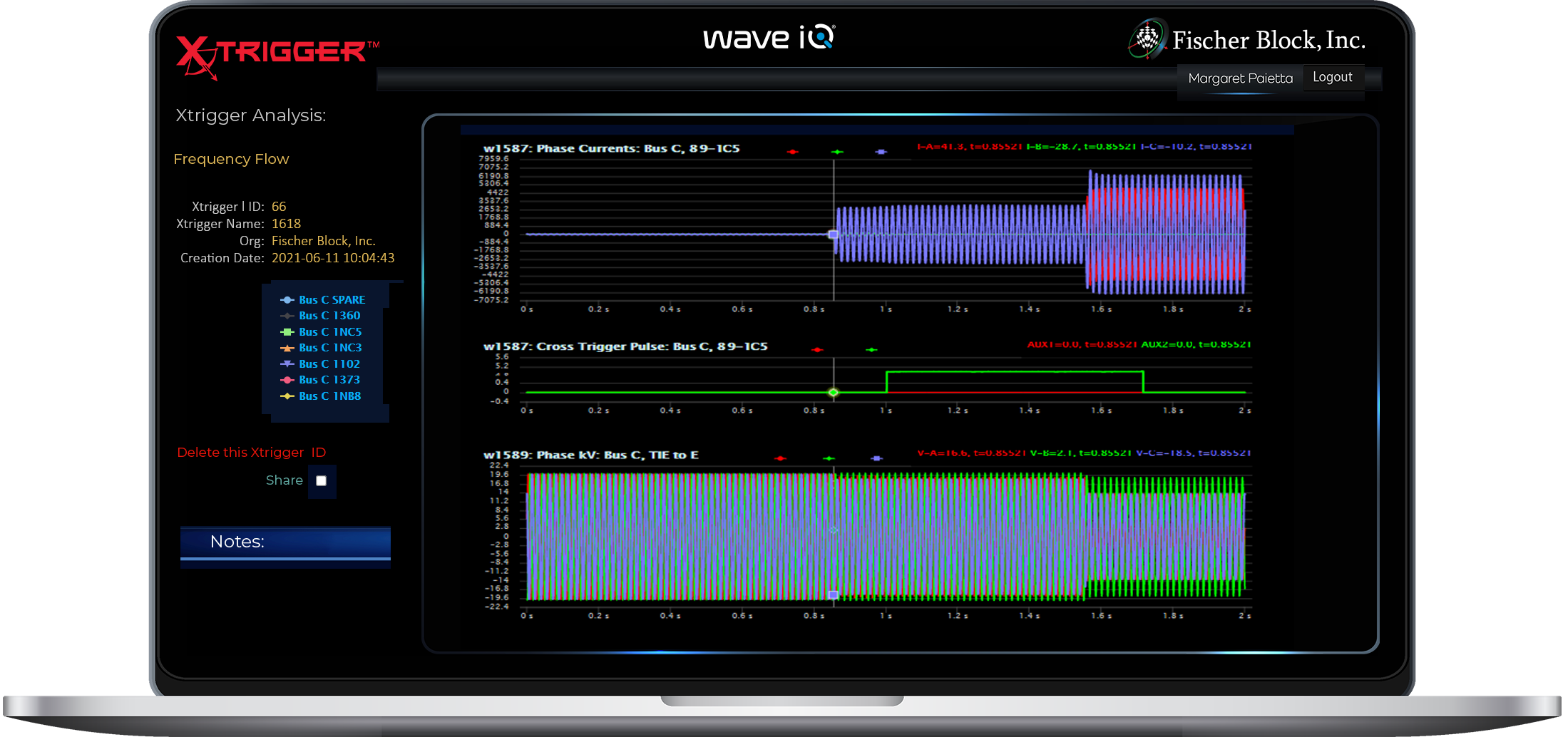Toggle blue V-C marker in Phase kV chart
Image resolution: width=1563 pixels, height=737 pixels.
pyautogui.click(x=877, y=458)
